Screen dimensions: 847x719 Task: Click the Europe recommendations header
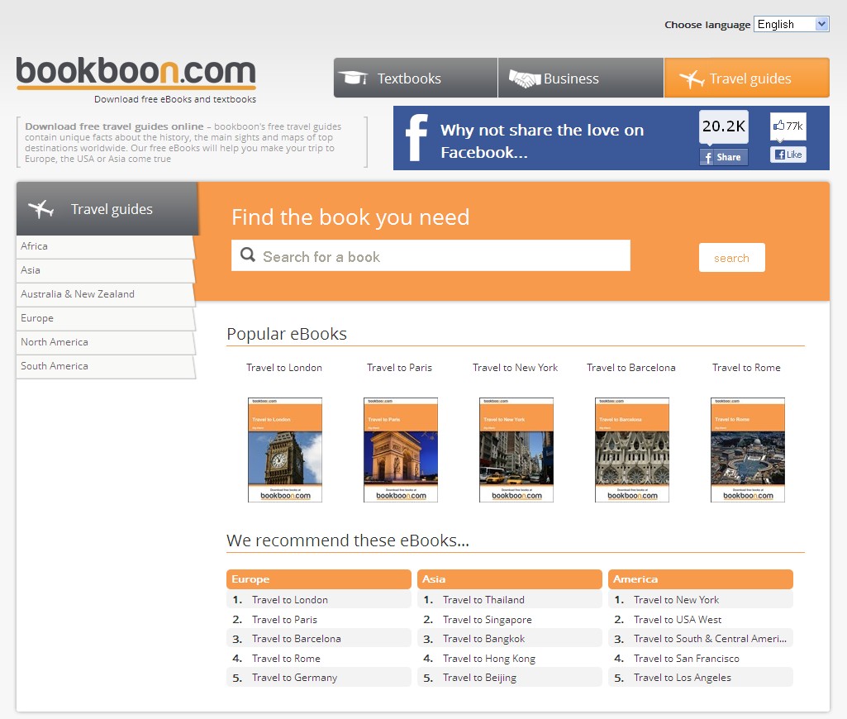(319, 579)
